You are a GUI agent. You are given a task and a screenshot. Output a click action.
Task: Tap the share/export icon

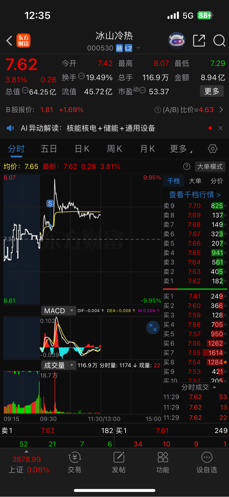[199, 41]
